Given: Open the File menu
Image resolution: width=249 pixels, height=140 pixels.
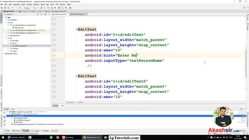Looking at the screenshot, I should (x=2, y=4).
